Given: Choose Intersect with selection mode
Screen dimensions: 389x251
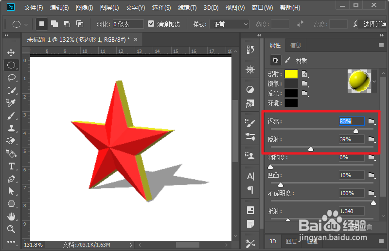Looking at the screenshot, I should (80, 24).
